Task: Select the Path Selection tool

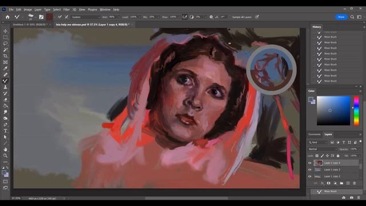Action: coord(5,137)
